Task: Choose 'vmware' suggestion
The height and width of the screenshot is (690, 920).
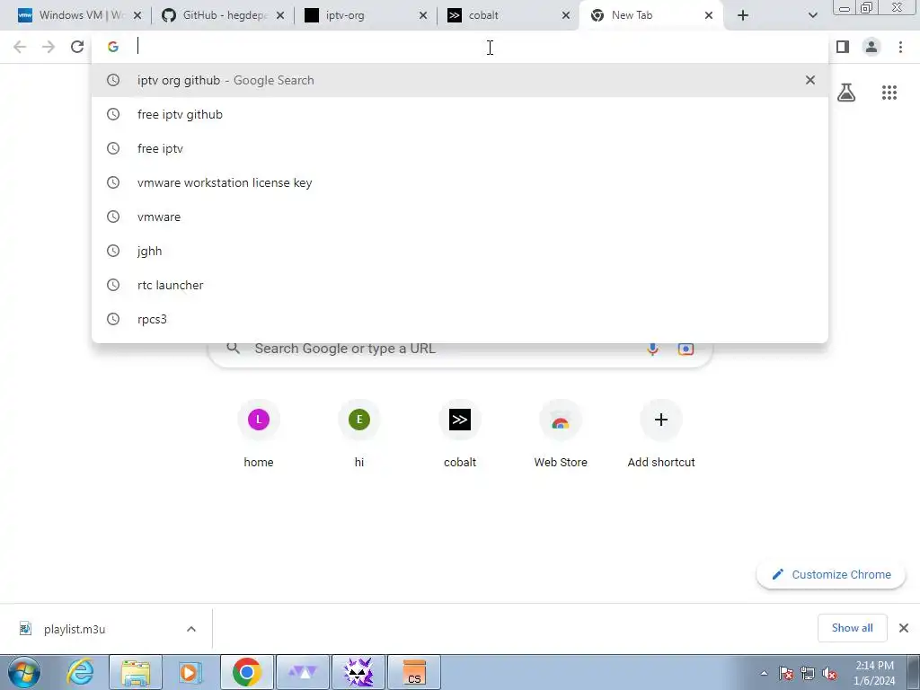Action: [460, 217]
